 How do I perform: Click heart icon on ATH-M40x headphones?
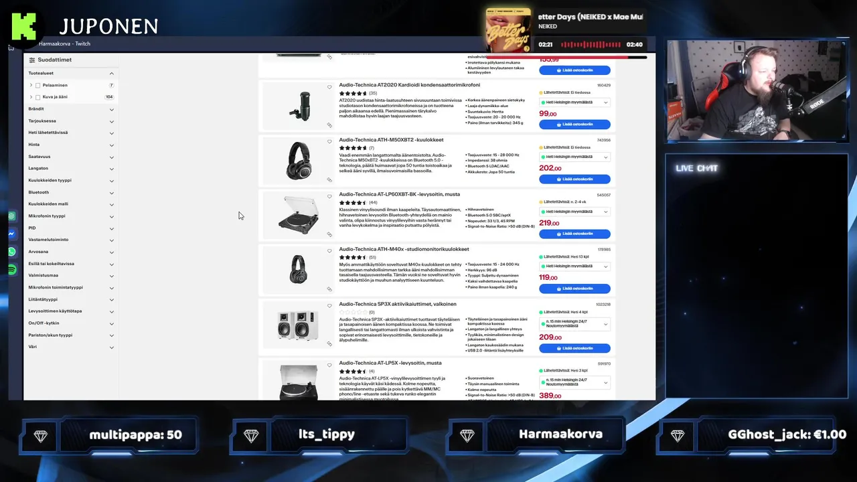329,251
